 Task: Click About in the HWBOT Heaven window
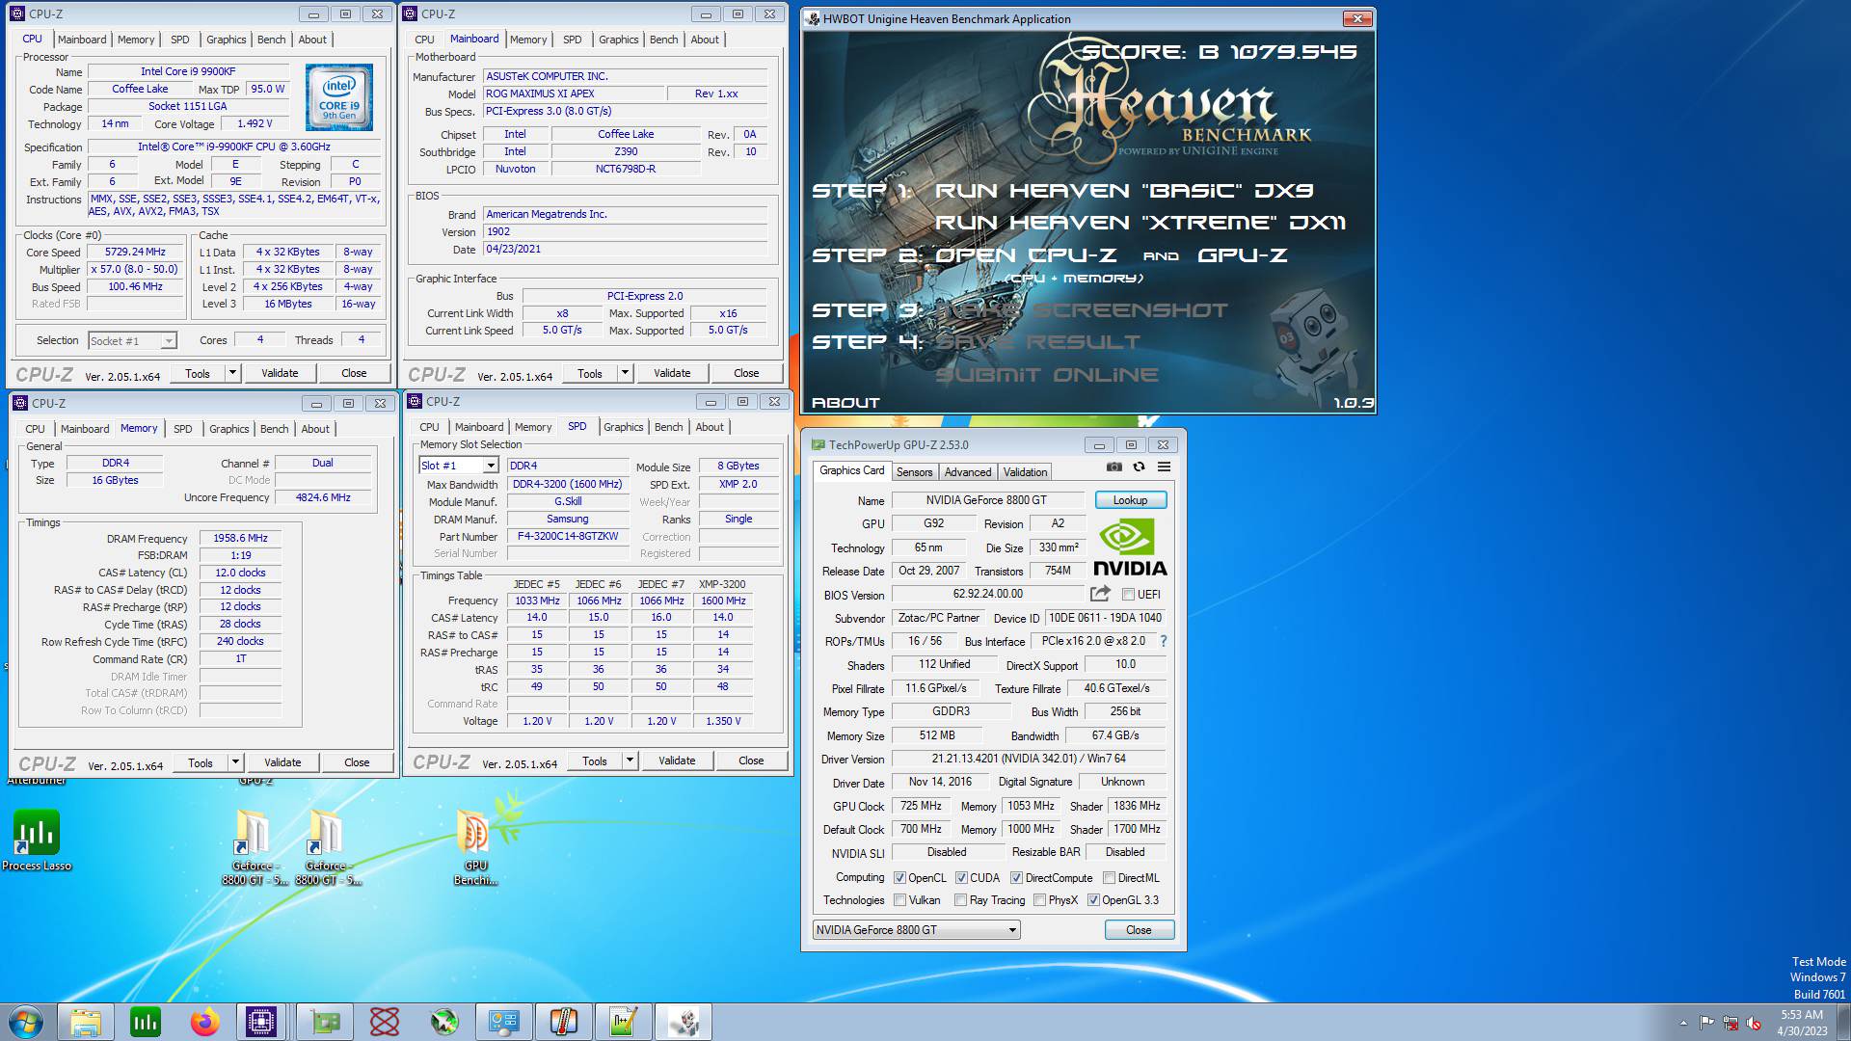click(x=845, y=403)
